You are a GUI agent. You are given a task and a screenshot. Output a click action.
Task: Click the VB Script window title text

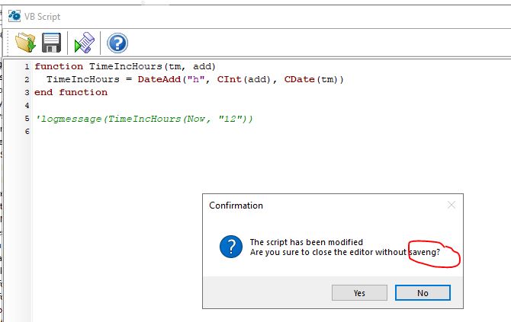[42, 16]
